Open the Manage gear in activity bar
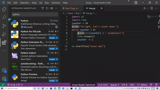Viewport: 160px width, 90px height. (4, 79)
